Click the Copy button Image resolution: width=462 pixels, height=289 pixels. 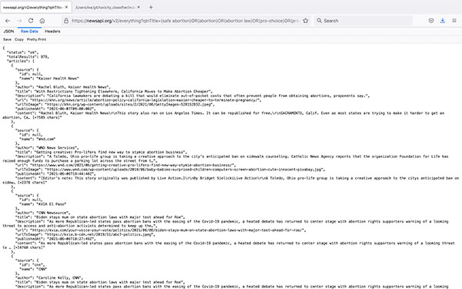coord(18,39)
